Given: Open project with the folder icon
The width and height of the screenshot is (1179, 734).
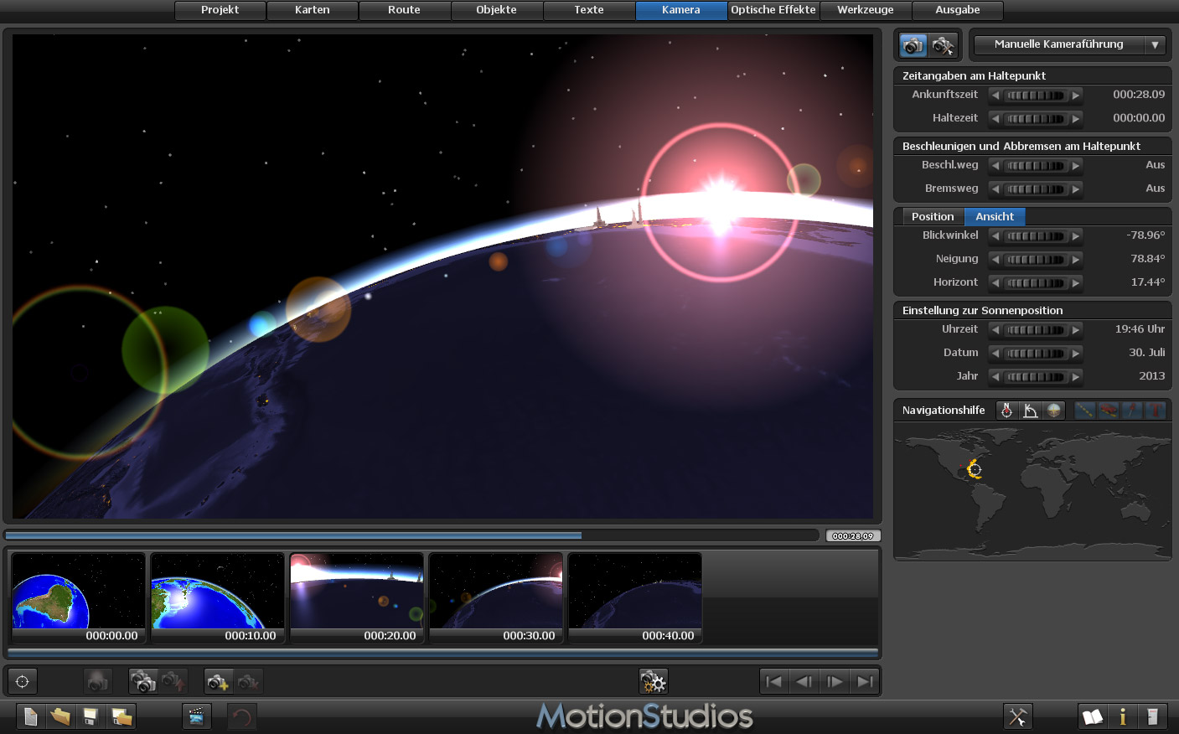Looking at the screenshot, I should 60,716.
